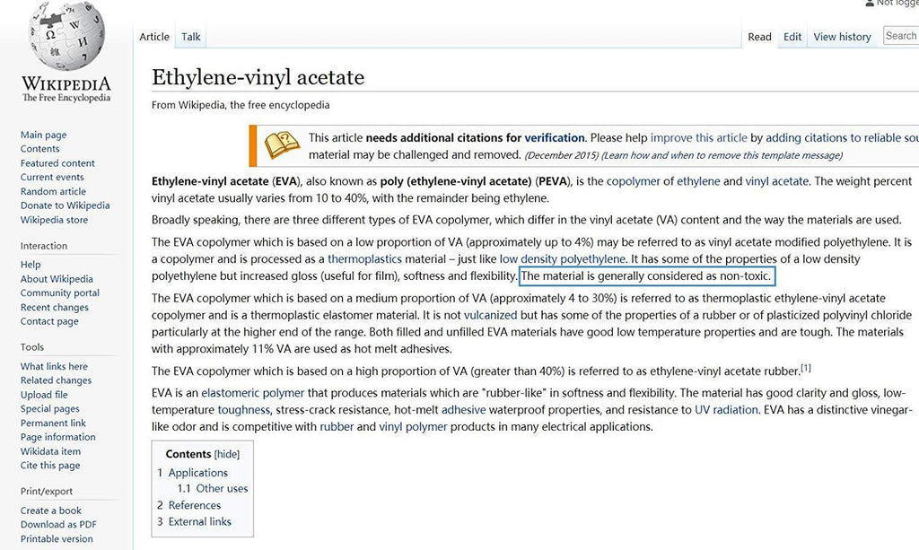
Task: Jump to Applications section in Contents
Action: point(198,473)
